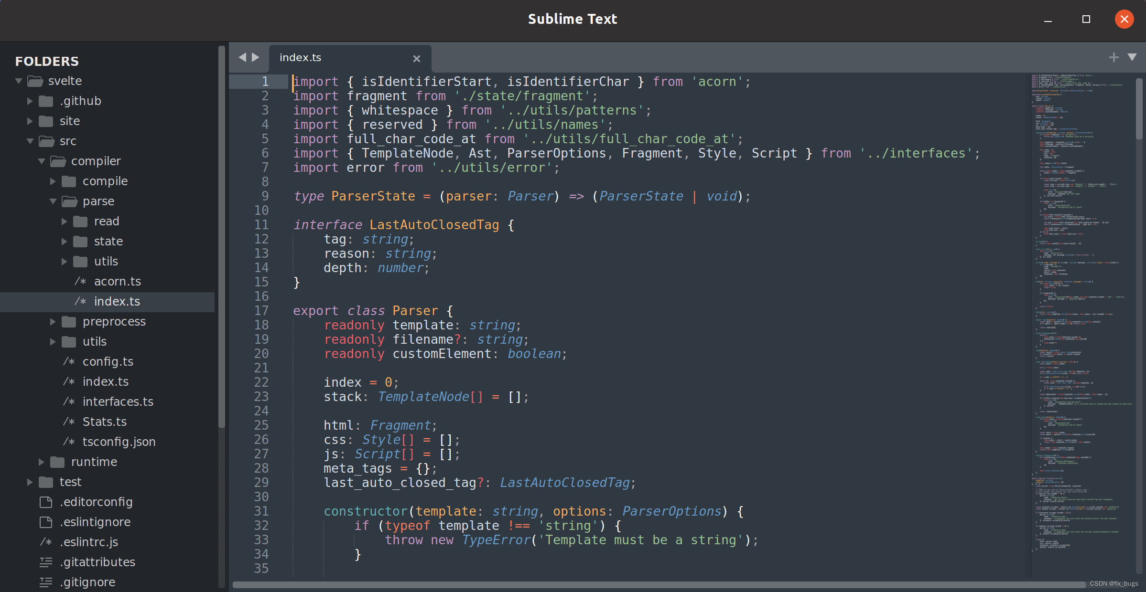Click line number 17 in gutter
Viewport: 1146px width, 592px height.
coord(261,311)
